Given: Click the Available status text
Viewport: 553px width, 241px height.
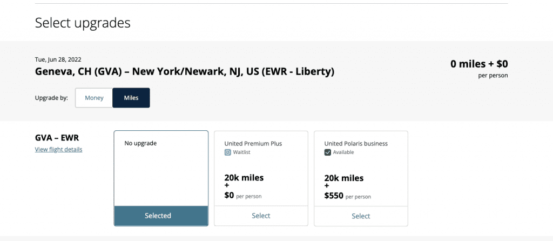Looking at the screenshot, I should [343, 152].
